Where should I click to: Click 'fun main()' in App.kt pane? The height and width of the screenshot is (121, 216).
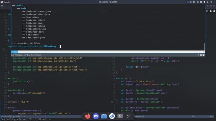click(x=123, y=78)
